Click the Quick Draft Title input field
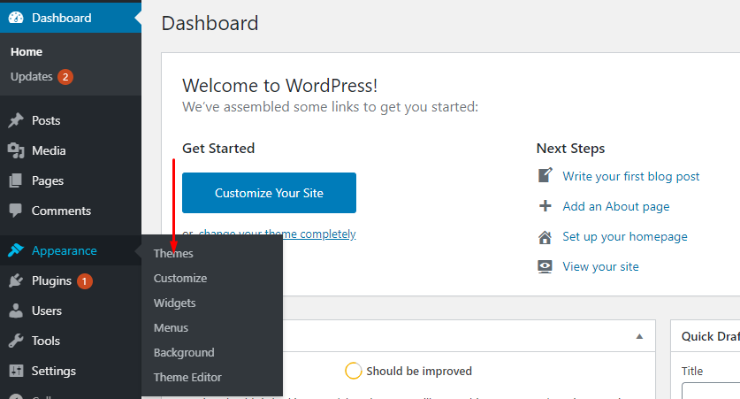 point(711,391)
